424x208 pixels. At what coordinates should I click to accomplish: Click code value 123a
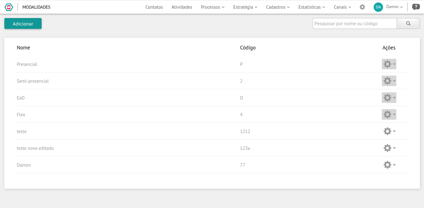[245, 148]
